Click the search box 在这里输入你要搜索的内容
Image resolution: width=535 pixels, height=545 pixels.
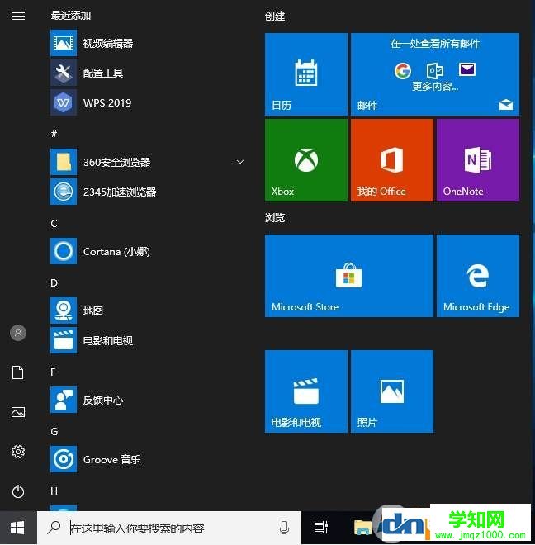(x=169, y=528)
